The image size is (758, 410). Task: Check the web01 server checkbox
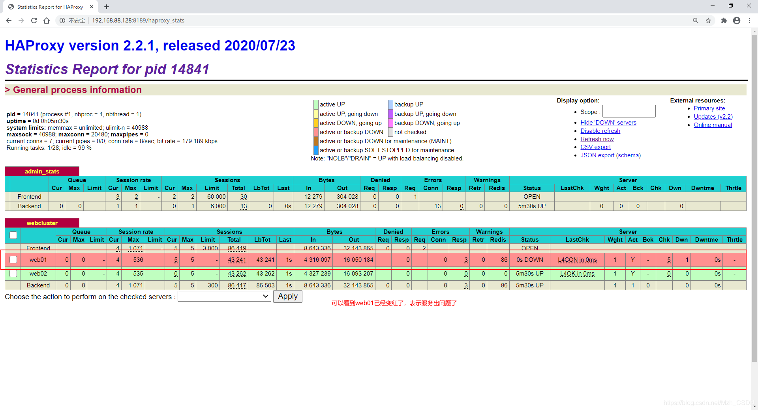coord(13,260)
